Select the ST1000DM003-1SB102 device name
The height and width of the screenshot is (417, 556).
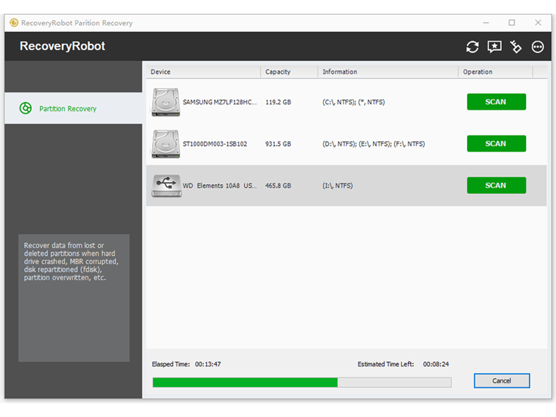point(215,144)
